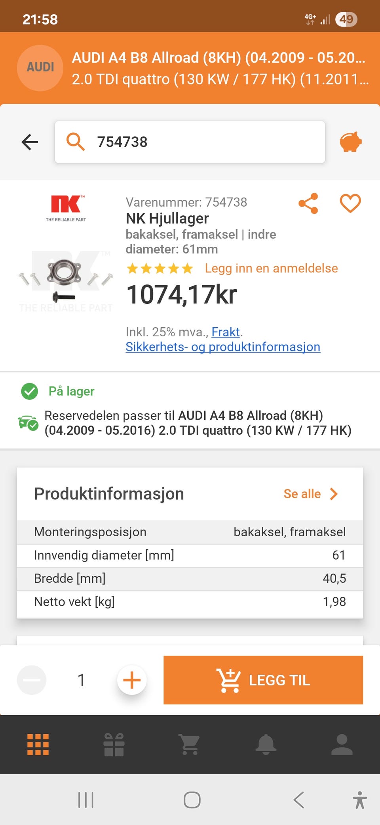
Task: Expand Produktinformasjon with Se alle
Action: click(x=311, y=494)
